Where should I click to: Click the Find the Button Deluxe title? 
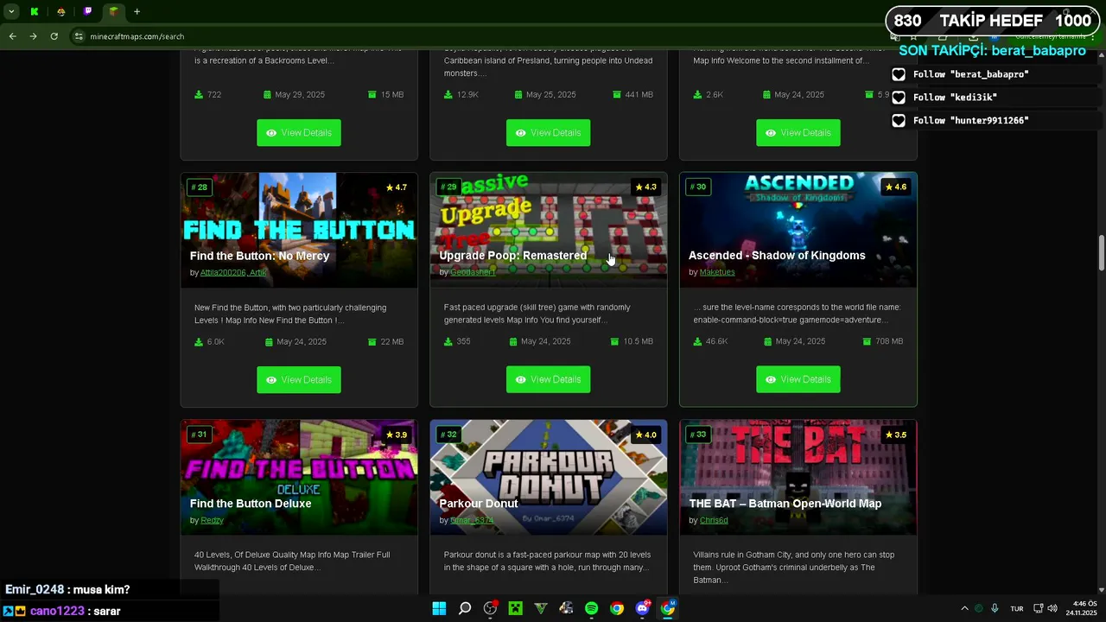pos(251,504)
